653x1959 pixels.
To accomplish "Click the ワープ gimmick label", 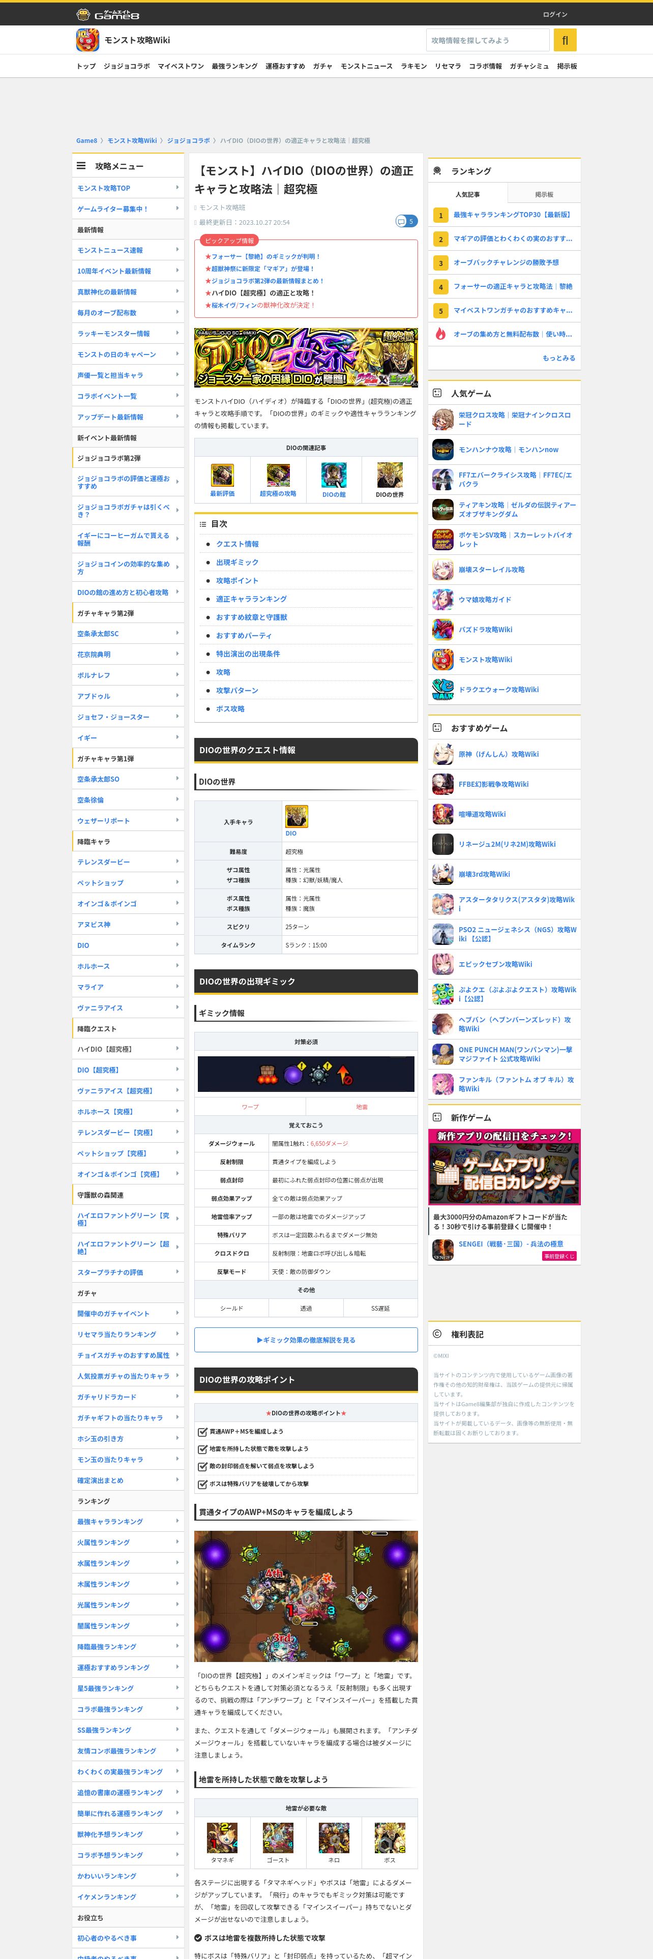I will [x=250, y=1107].
